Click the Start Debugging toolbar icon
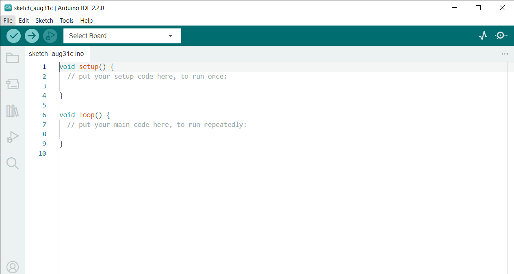Image resolution: width=514 pixels, height=274 pixels. [x=50, y=36]
